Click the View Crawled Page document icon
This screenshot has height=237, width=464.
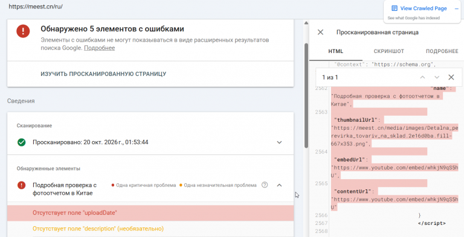(x=394, y=8)
